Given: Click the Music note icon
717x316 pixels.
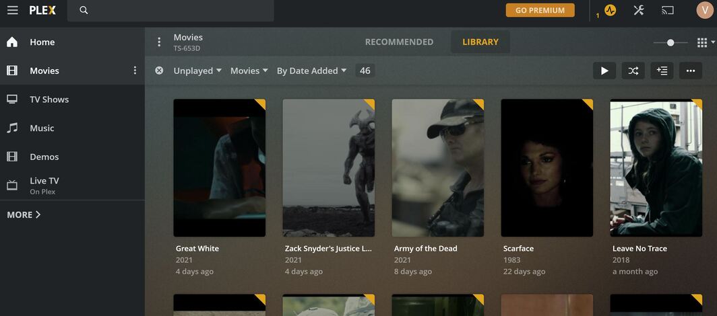Looking at the screenshot, I should click(12, 128).
